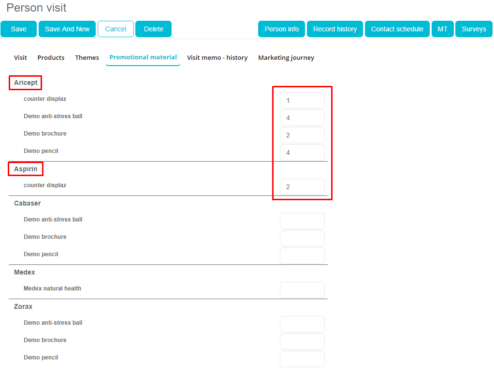This screenshot has height=372, width=494.
Task: Click the Medex natural health quantity input
Action: coord(302,290)
